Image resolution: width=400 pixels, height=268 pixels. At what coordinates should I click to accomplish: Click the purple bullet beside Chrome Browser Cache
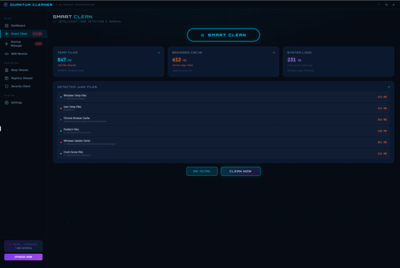tap(61, 120)
